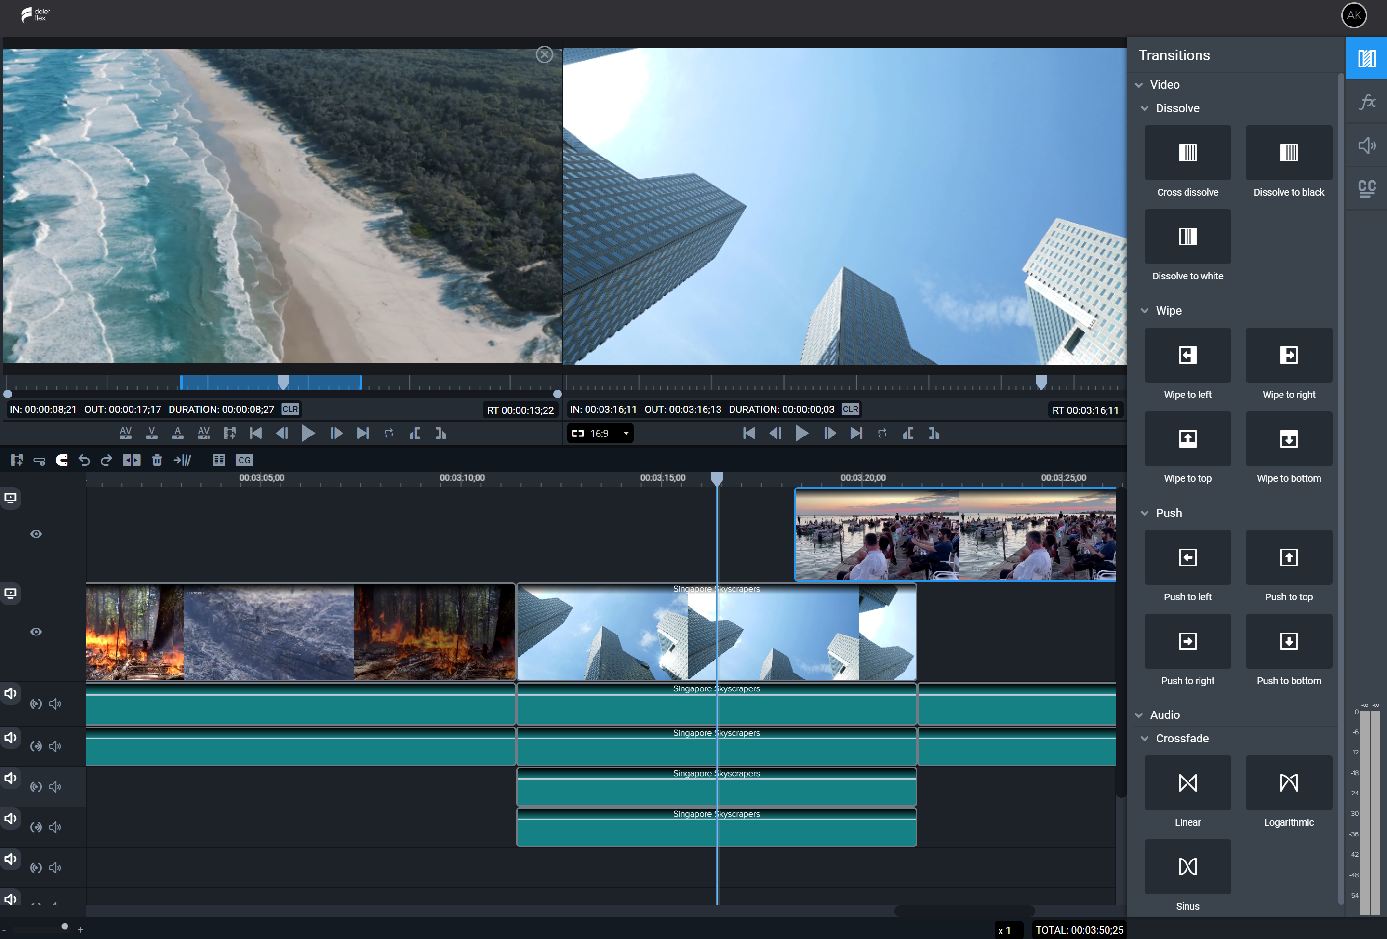Mute the first audio track speaker
Image resolution: width=1387 pixels, height=939 pixels.
55,704
